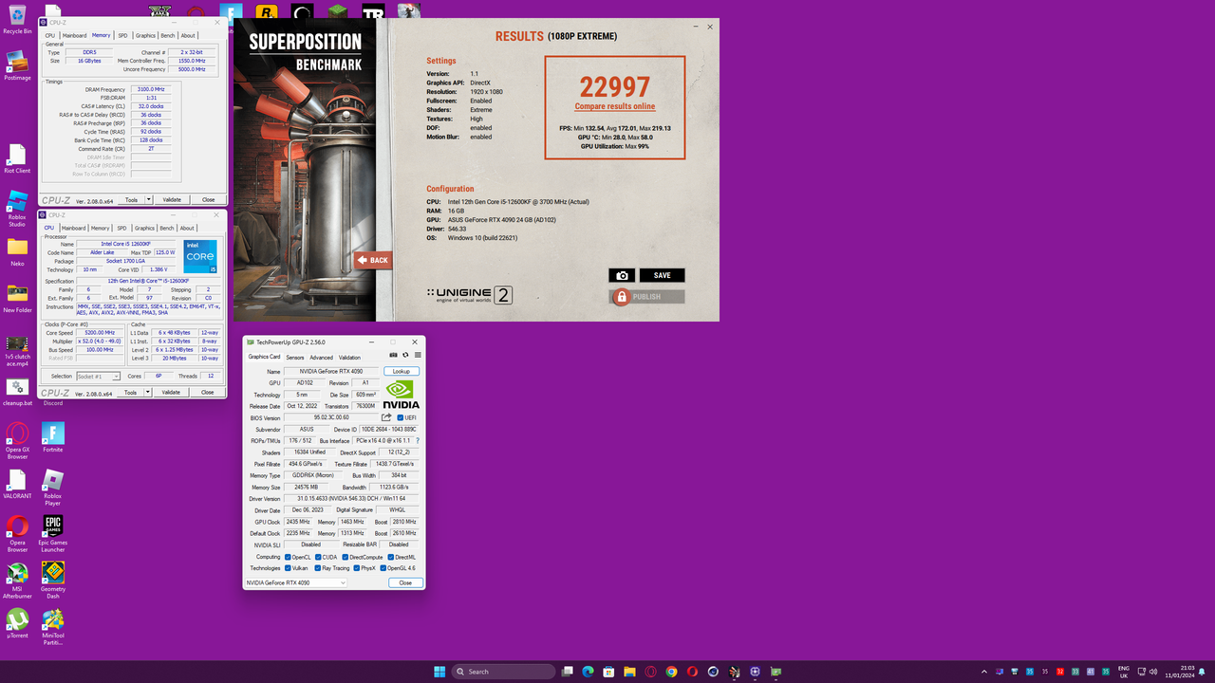Switch to SPD tab in upper CPU-Z window
The width and height of the screenshot is (1215, 683).
(122, 35)
